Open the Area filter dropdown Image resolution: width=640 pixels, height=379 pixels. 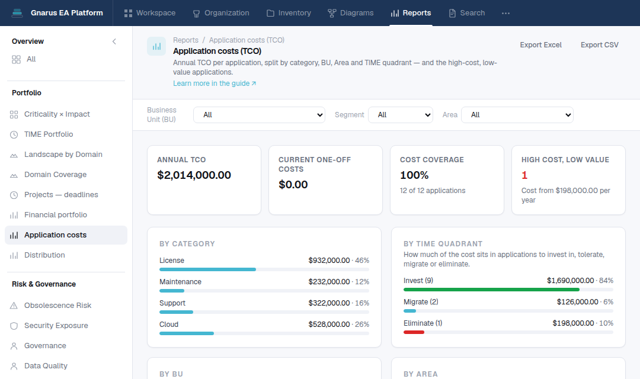517,115
